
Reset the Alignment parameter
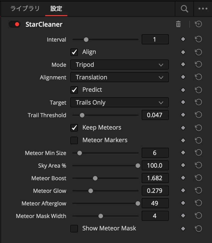pyautogui.click(x=198, y=77)
